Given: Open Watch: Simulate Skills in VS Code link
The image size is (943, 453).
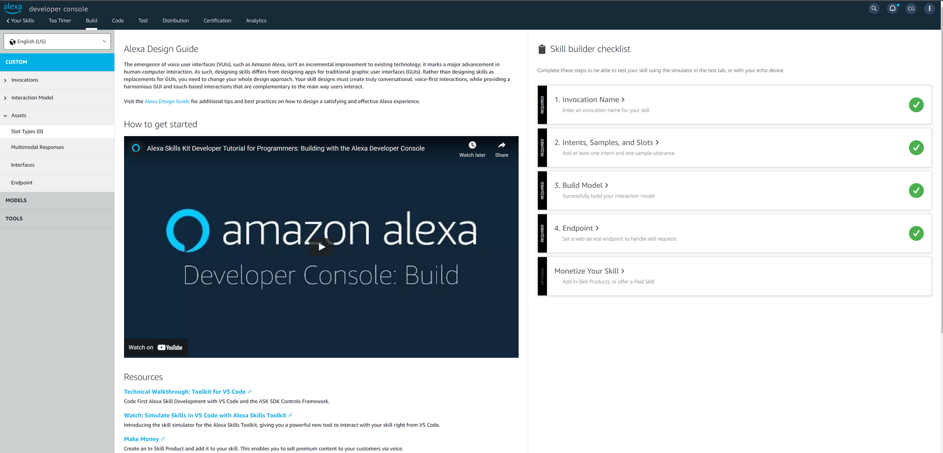Looking at the screenshot, I should tap(205, 415).
